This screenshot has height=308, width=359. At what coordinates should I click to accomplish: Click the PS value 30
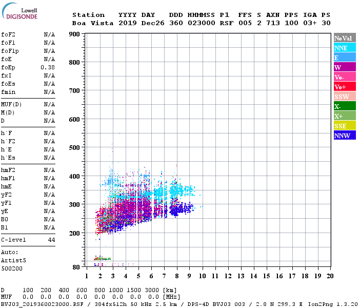(x=326, y=23)
